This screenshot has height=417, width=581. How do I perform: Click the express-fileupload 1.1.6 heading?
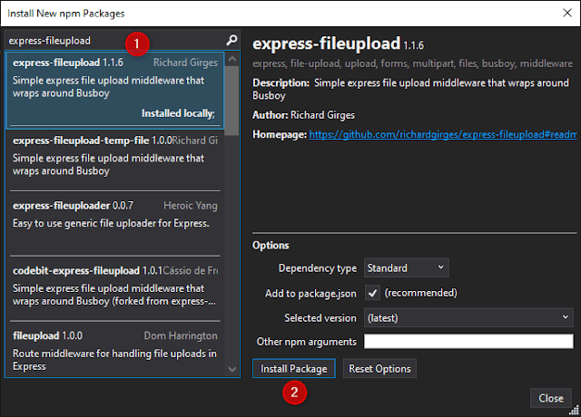(x=338, y=44)
